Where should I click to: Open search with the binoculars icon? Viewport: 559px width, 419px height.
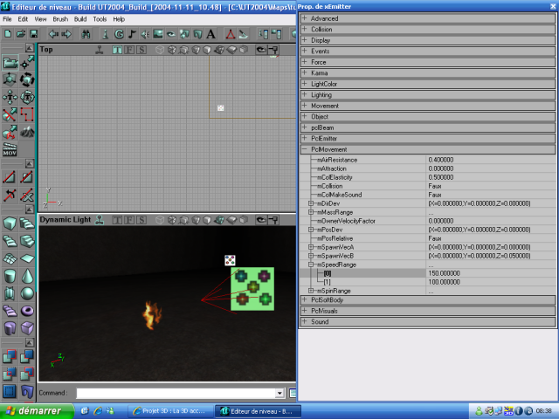[86, 34]
